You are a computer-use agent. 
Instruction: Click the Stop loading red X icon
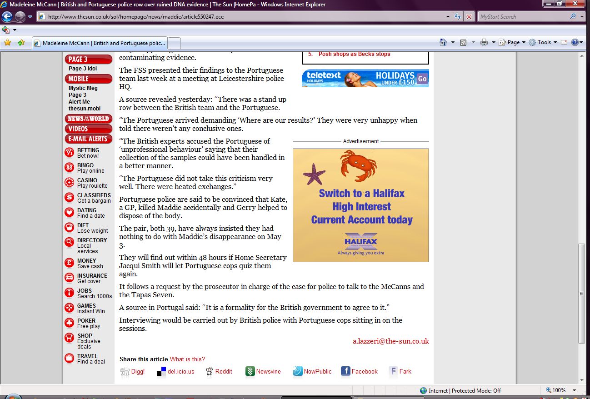click(469, 17)
